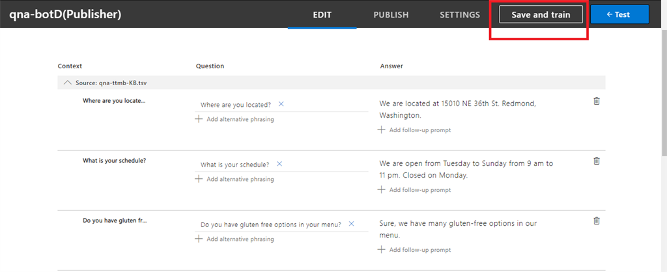Click trash icon for schedule answer row

coord(596,161)
